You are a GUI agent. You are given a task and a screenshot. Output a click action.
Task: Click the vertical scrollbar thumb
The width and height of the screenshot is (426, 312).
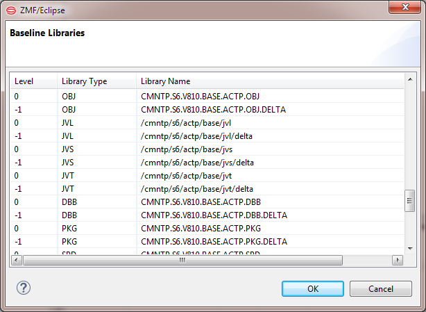pyautogui.click(x=409, y=201)
